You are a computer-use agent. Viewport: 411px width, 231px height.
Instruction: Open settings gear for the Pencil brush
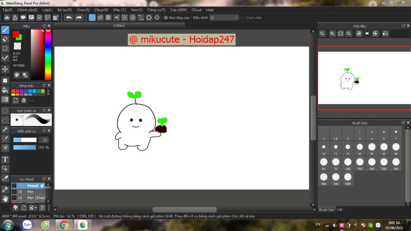pyautogui.click(x=42, y=186)
